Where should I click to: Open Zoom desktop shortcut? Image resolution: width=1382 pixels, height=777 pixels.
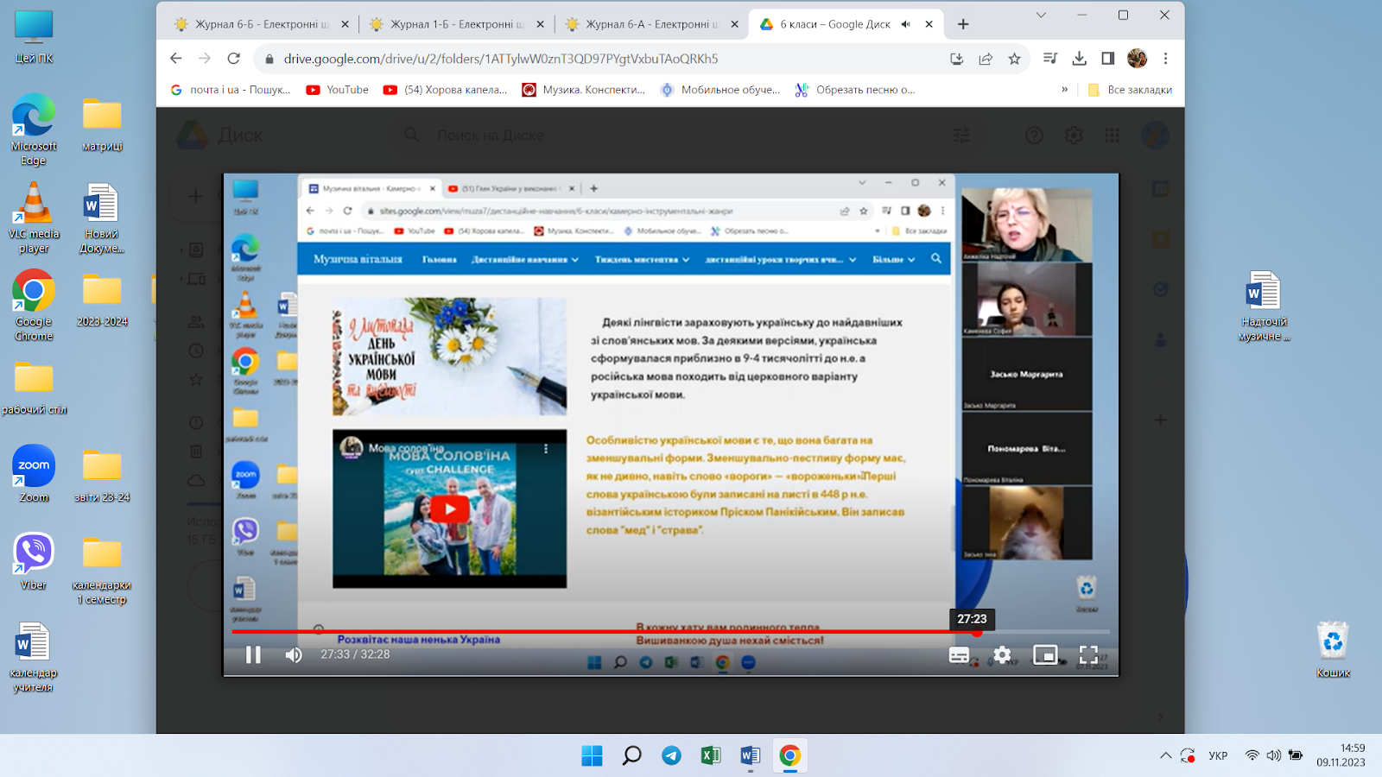(x=34, y=473)
